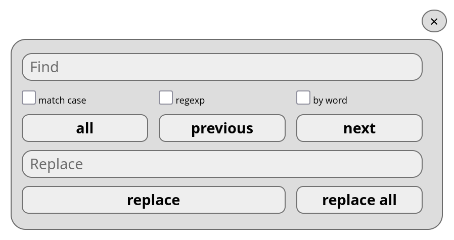Go to the next match
454x240 pixels.
point(359,128)
